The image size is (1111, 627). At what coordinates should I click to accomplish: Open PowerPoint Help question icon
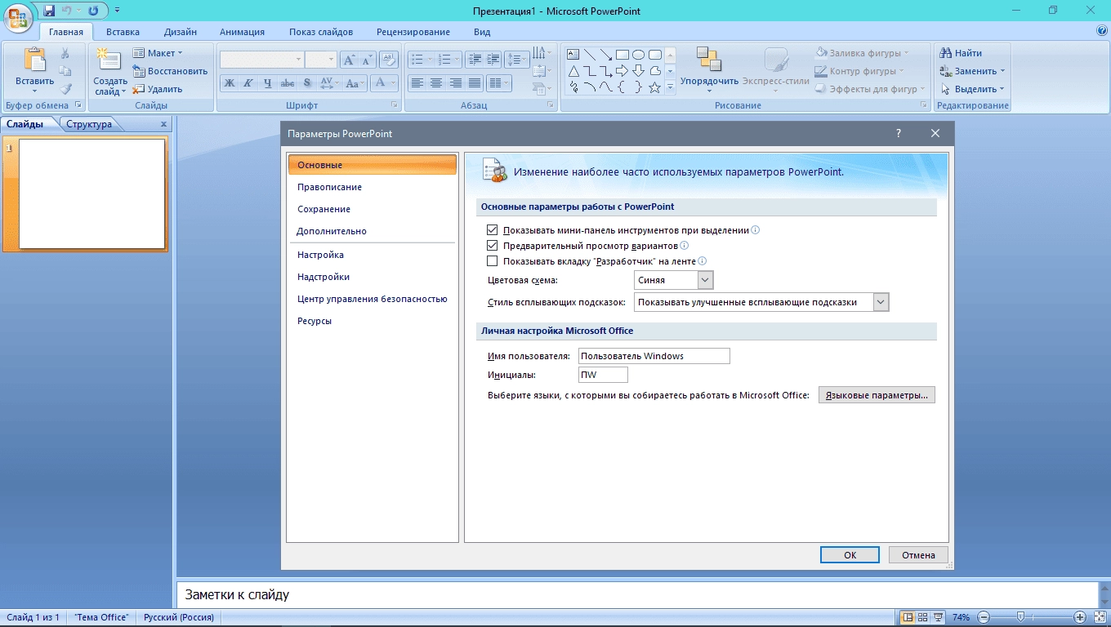[1102, 31]
